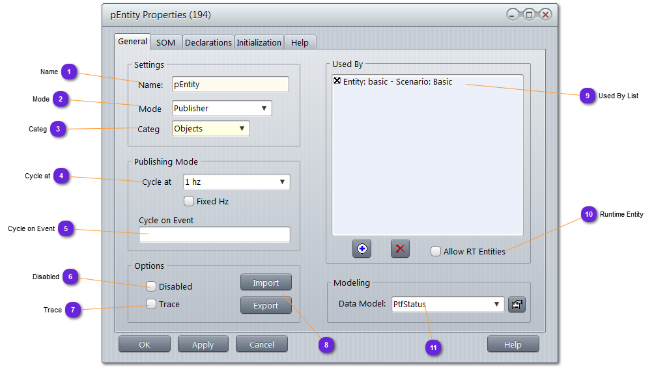The width and height of the screenshot is (654, 369).
Task: Click the Cycle on Event input field
Action: pyautogui.click(x=214, y=234)
